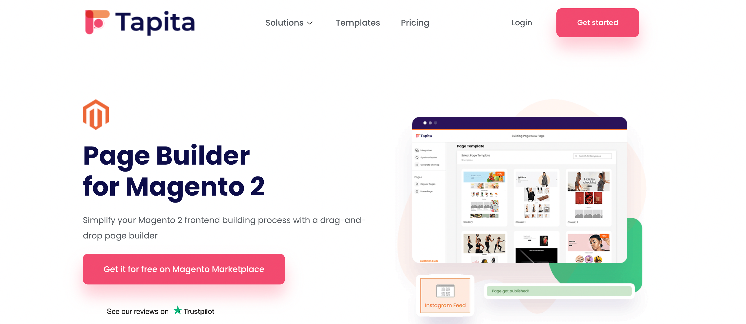The width and height of the screenshot is (746, 324).
Task: Click the Login link
Action: [521, 22]
